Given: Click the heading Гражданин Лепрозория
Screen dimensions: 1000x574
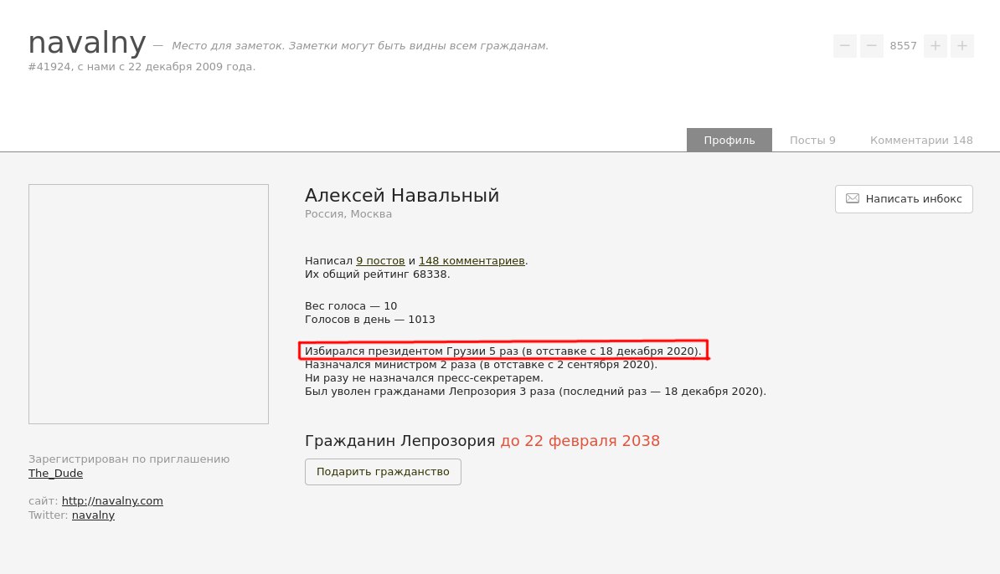Looking at the screenshot, I should pos(399,441).
